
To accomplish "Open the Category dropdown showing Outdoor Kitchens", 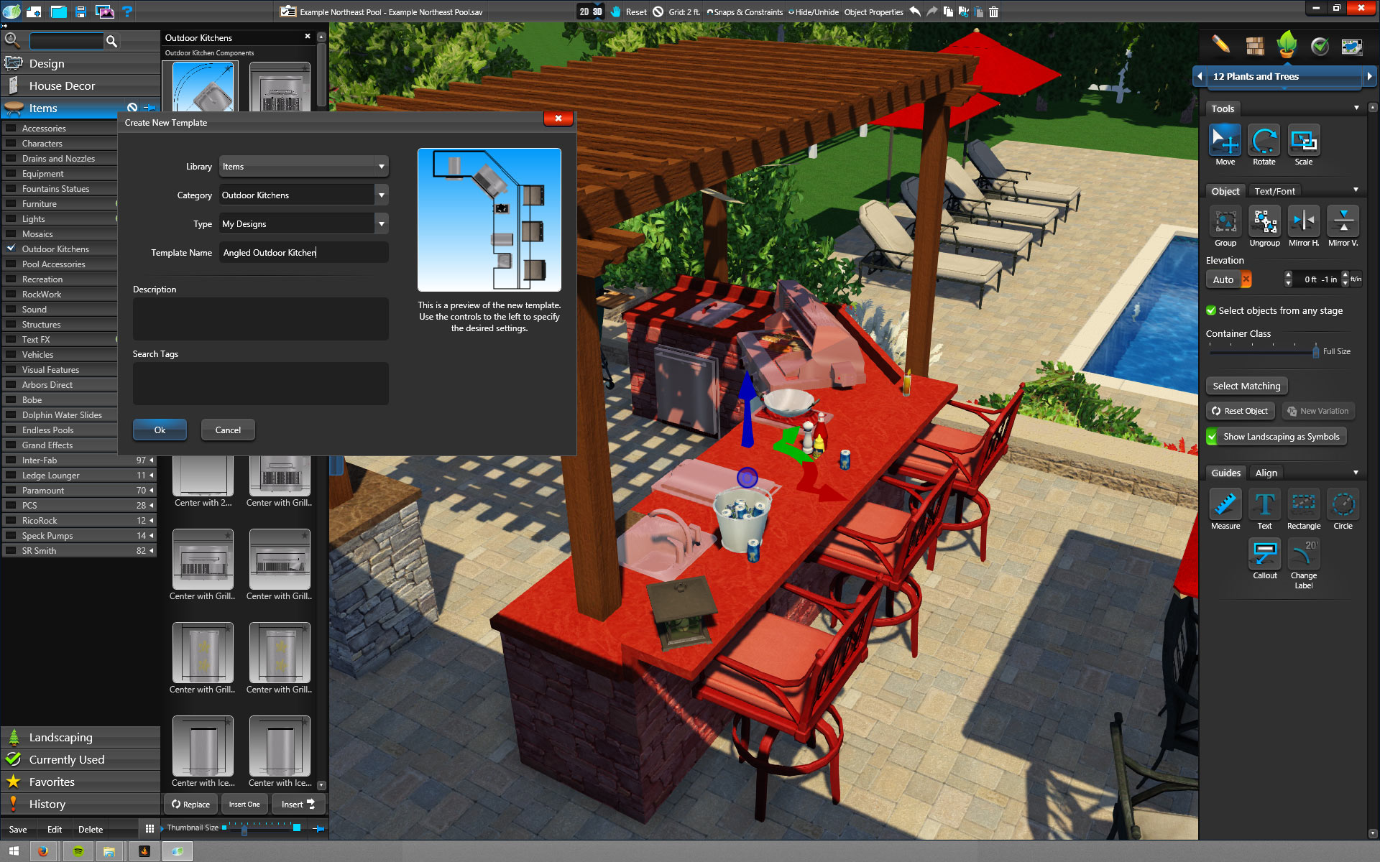I will [x=382, y=195].
